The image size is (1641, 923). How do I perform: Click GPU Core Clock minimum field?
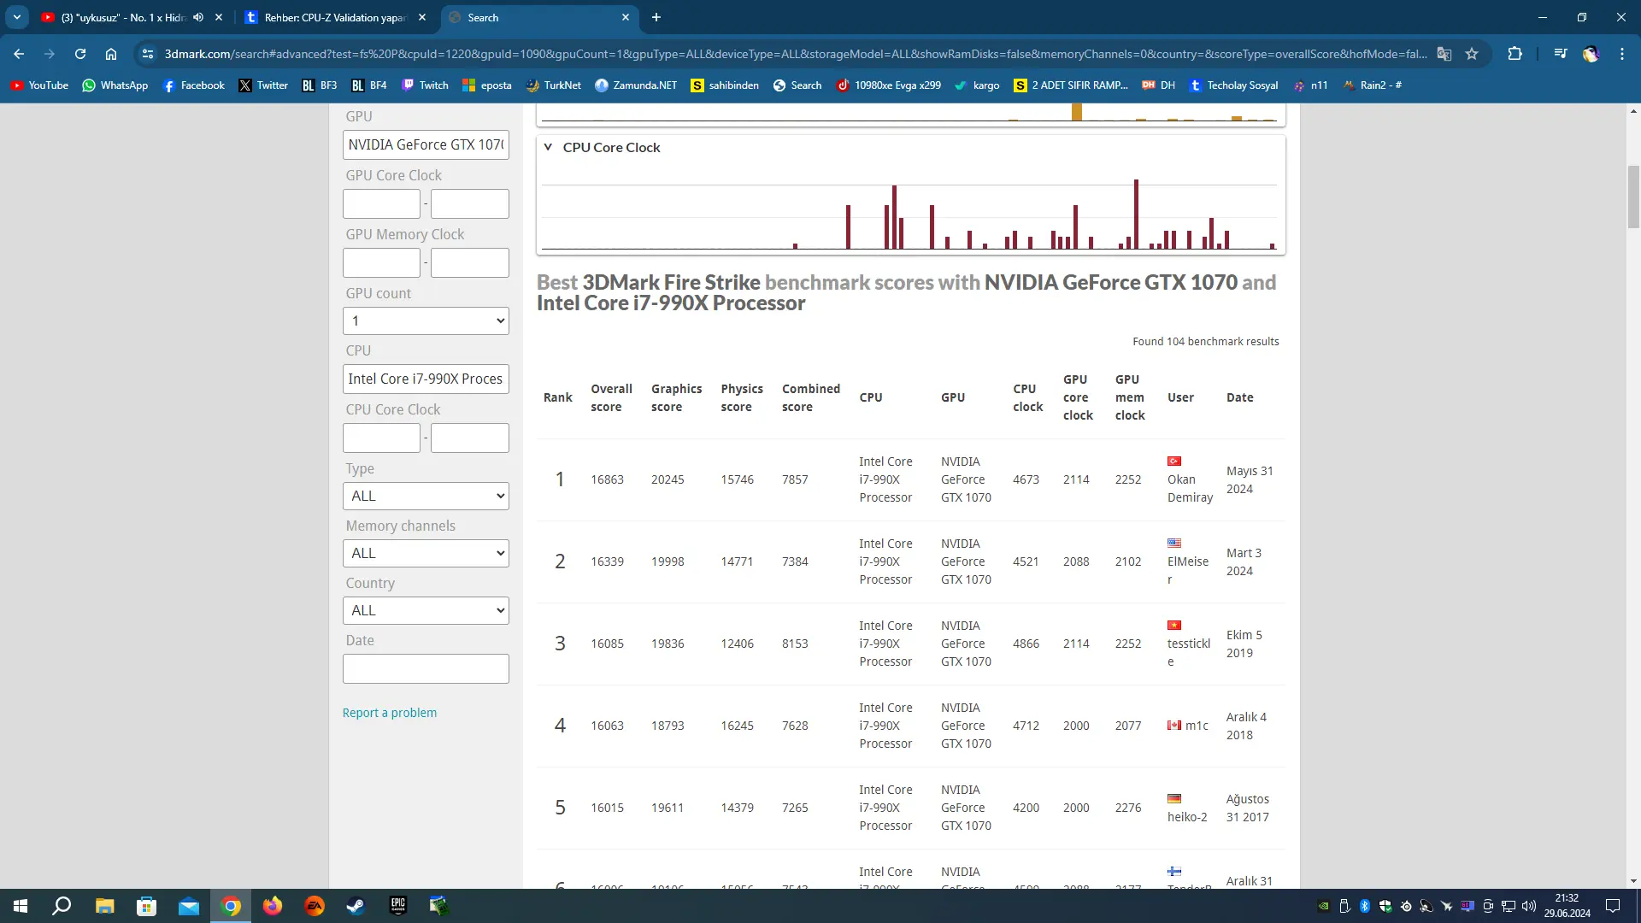pos(381,204)
